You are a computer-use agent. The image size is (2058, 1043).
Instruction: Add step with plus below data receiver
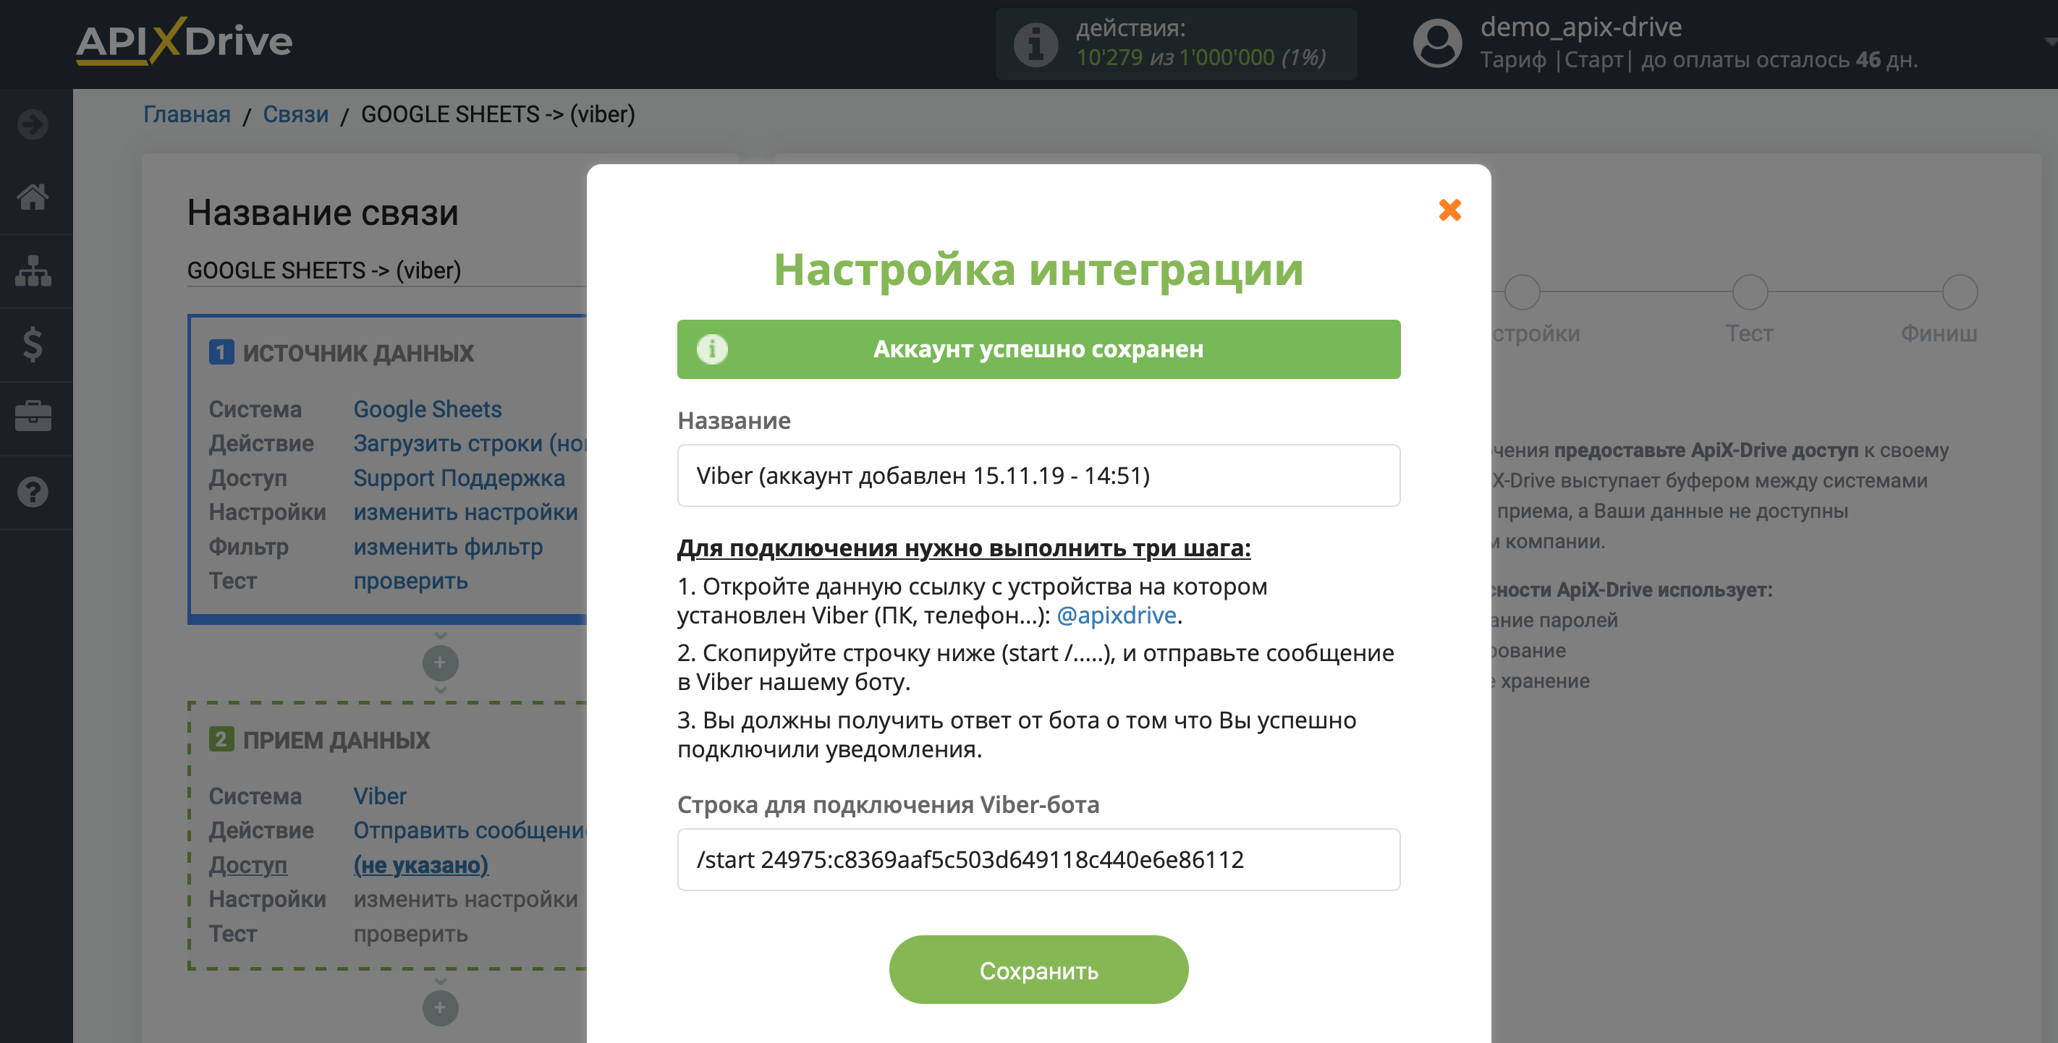pyautogui.click(x=440, y=1008)
